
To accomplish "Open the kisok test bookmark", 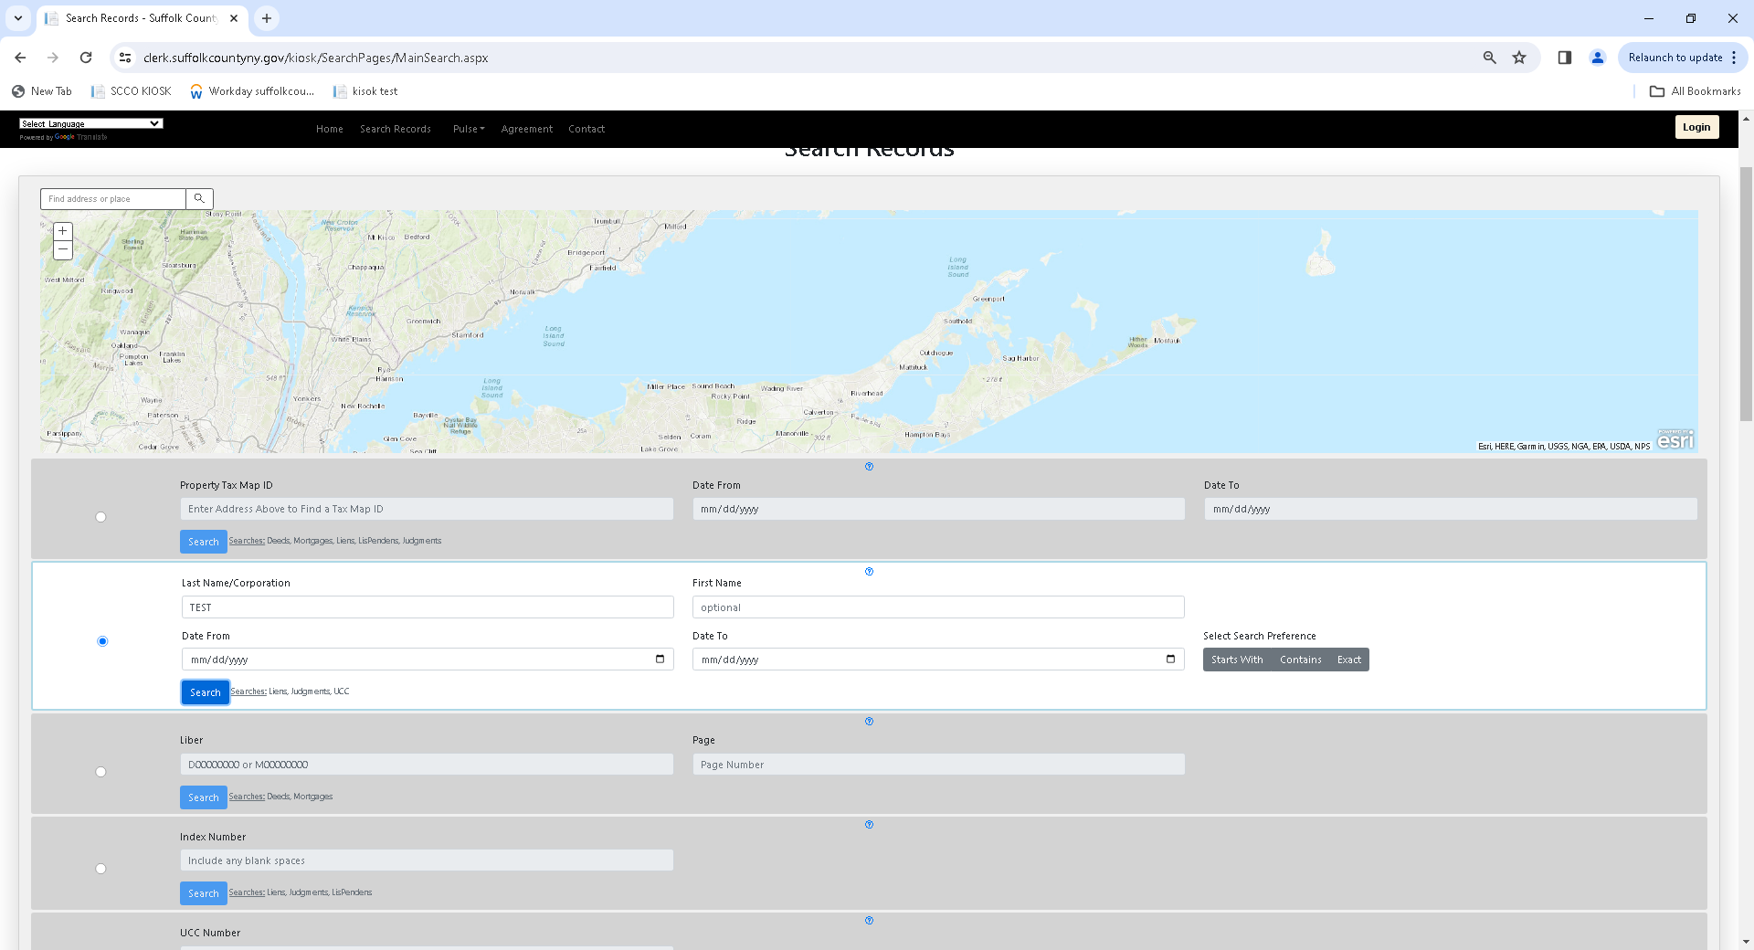I will [365, 91].
